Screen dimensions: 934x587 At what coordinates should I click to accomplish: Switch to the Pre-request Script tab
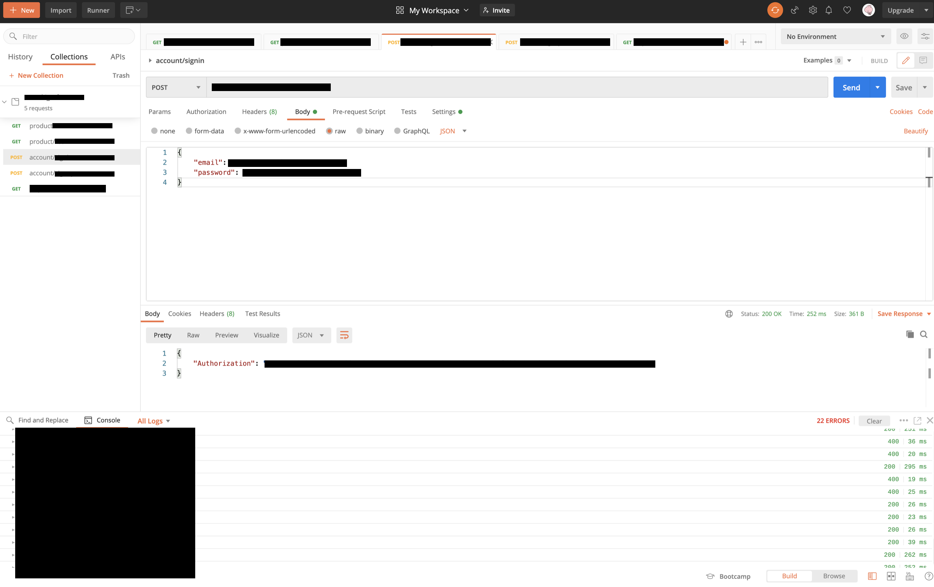[x=358, y=112]
